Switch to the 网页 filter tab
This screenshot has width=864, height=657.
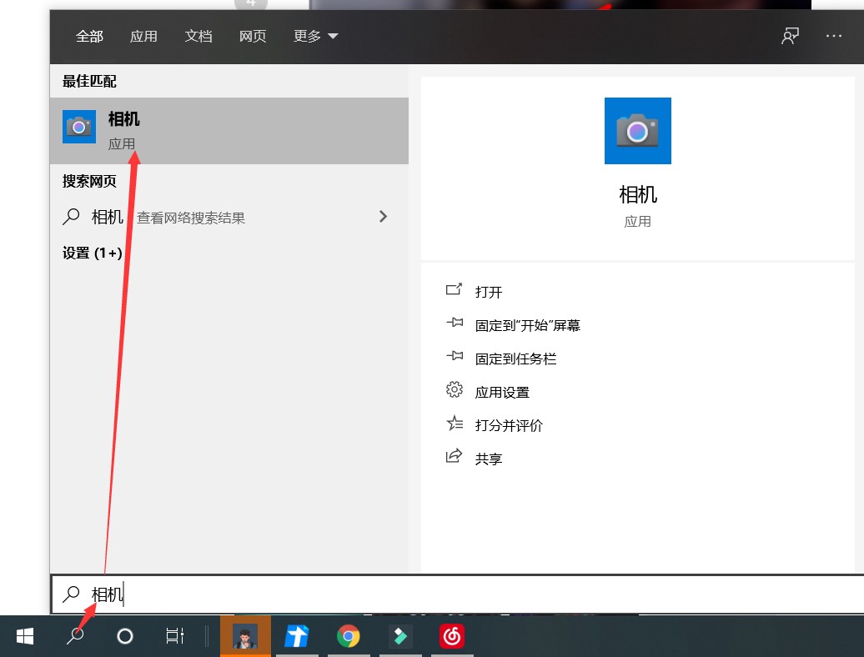(x=253, y=37)
